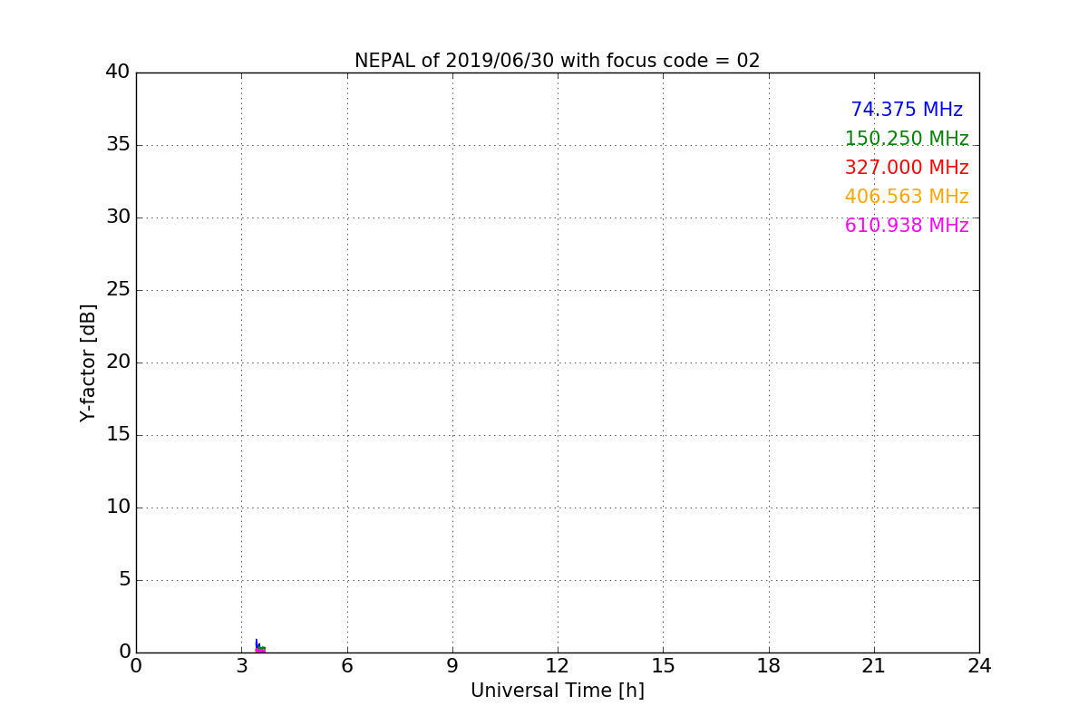Click the y-axis tick label 25
This screenshot has height=725, width=1088.
coord(118,290)
